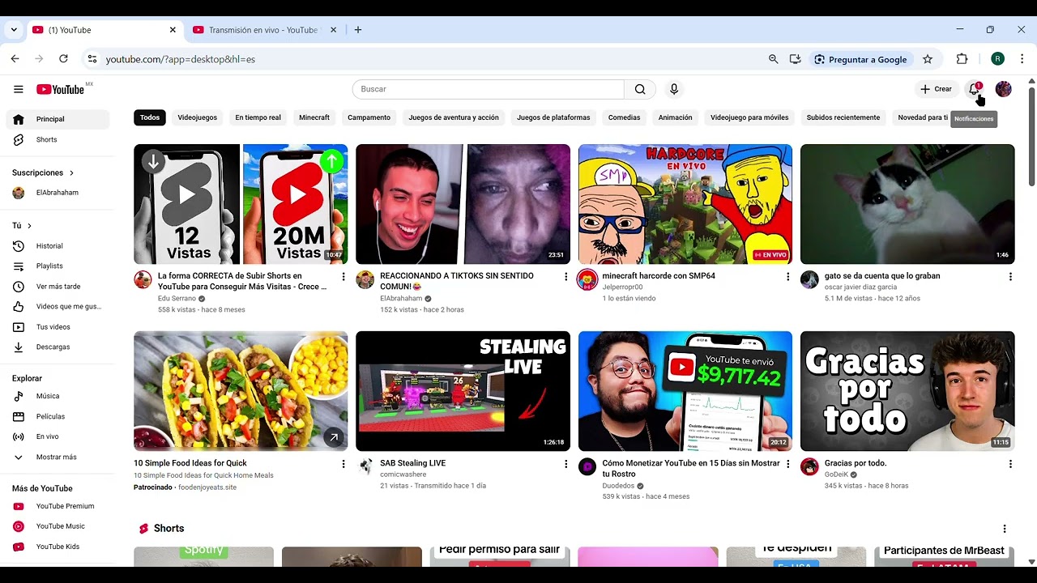Open YouTube Music link
Viewport: 1037px width, 583px height.
tap(57, 526)
